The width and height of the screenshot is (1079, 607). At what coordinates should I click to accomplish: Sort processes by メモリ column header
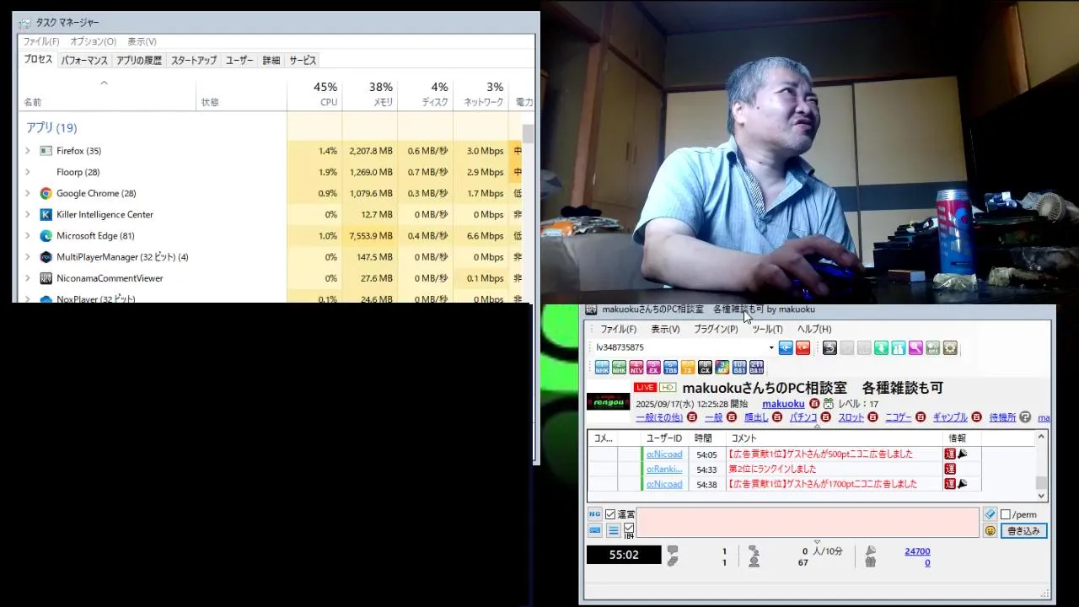point(370,94)
